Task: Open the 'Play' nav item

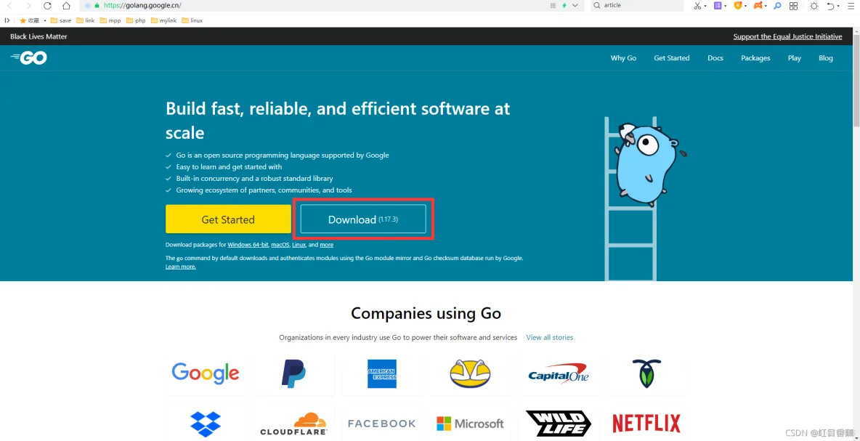Action: (795, 58)
